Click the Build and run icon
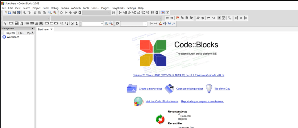 point(70,13)
